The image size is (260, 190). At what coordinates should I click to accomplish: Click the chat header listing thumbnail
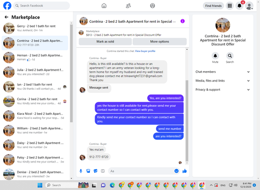[x=84, y=21]
